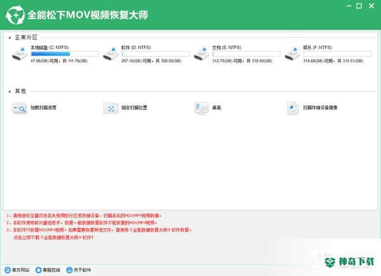Click the C: drive usage bar

[65, 54]
